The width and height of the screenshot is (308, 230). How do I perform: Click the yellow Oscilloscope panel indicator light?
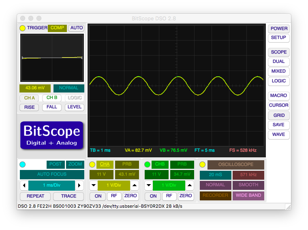[x=202, y=164]
